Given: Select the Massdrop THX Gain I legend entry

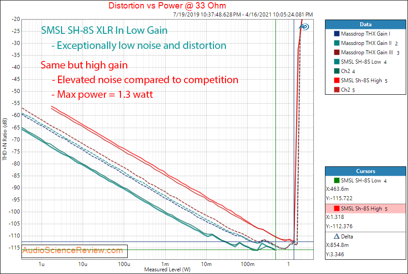Looking at the screenshot, I should click(365, 34).
